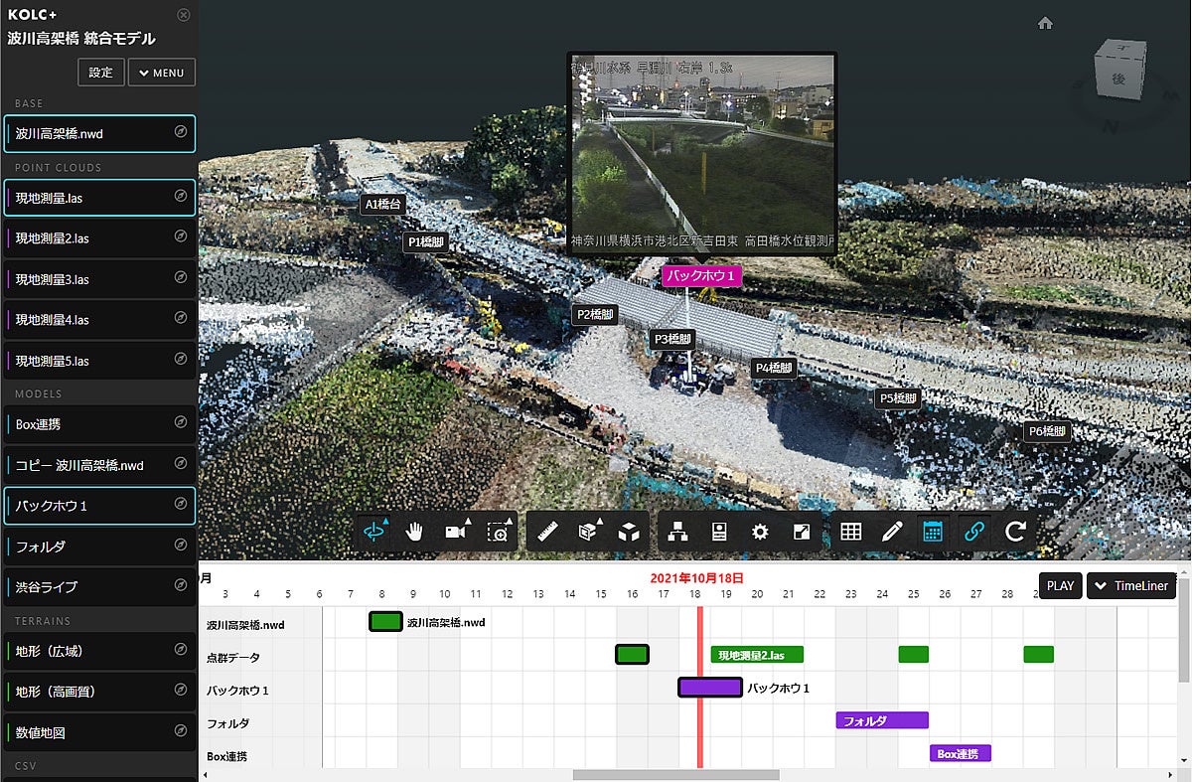Screen dimensions: 1192x782
Task: Toggle the バックホウ１ model layer
Action: click(x=99, y=506)
